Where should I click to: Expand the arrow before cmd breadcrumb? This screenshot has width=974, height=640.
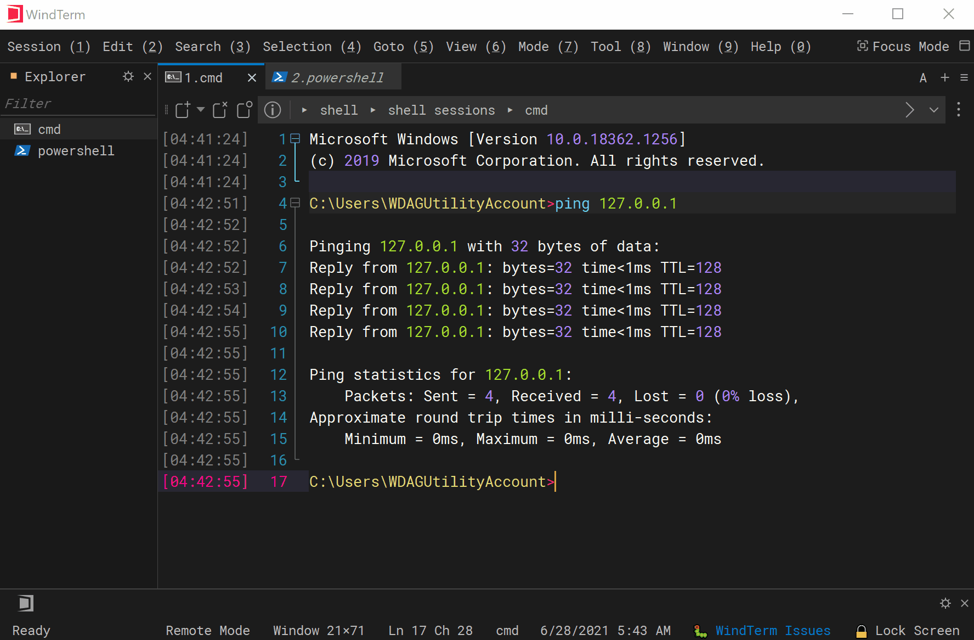(510, 110)
